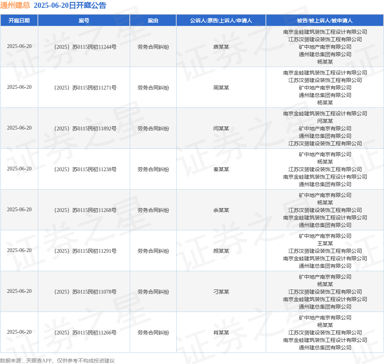Click 矿中地产南京有限公司 in the 秦某某 row

click(x=325, y=155)
